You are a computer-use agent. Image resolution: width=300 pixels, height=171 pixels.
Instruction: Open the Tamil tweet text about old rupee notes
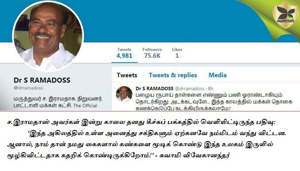click(214, 102)
